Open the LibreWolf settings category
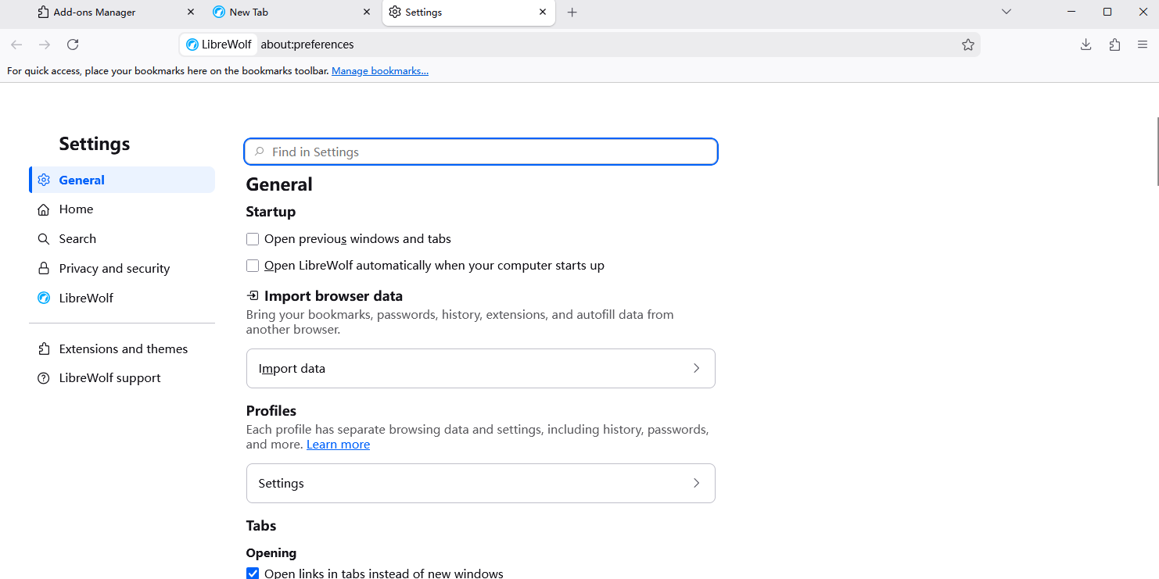Screen dimensions: 1159x579 click(122, 298)
